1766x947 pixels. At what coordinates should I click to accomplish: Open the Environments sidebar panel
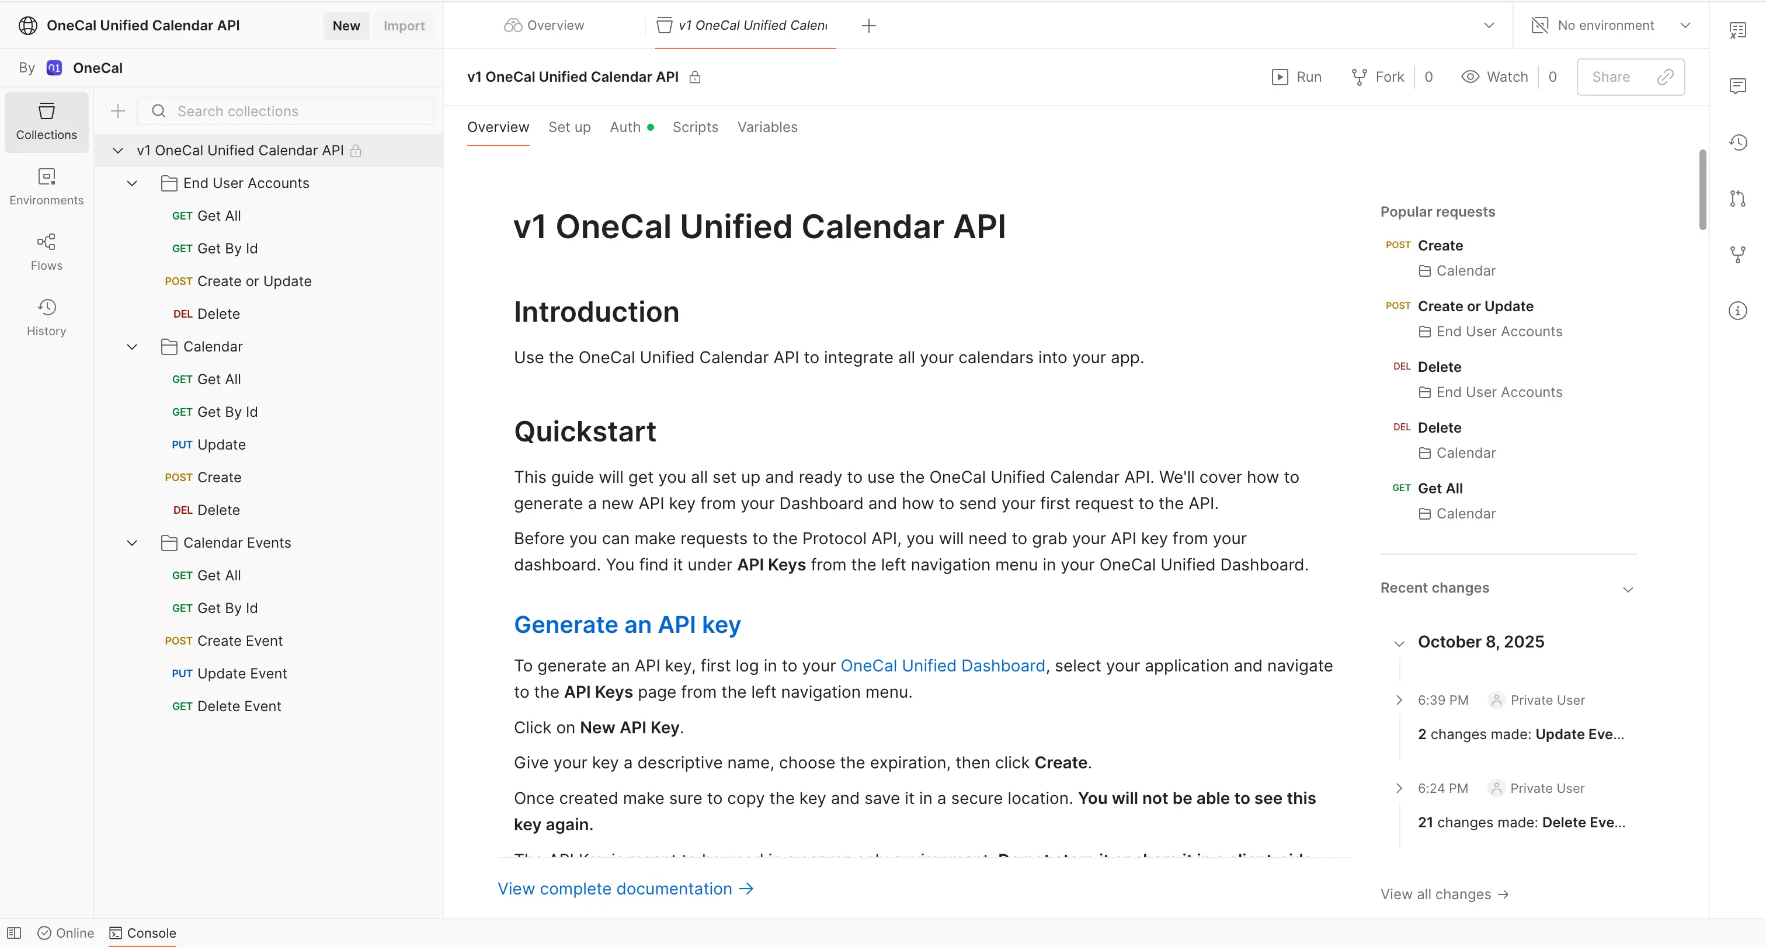46,186
